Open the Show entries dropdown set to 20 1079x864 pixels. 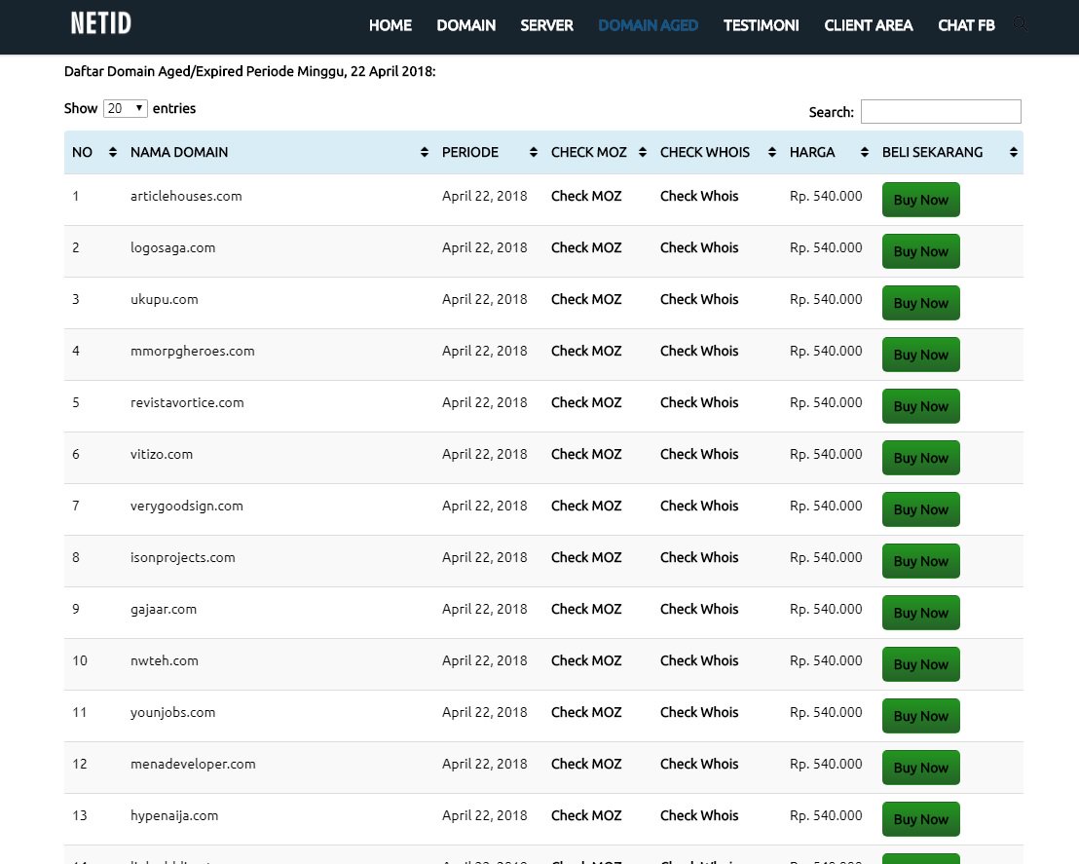[126, 109]
